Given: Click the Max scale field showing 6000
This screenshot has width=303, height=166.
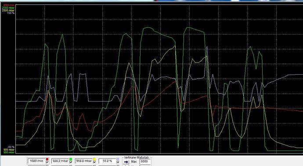Looking at the screenshot, I should (x=145, y=161).
